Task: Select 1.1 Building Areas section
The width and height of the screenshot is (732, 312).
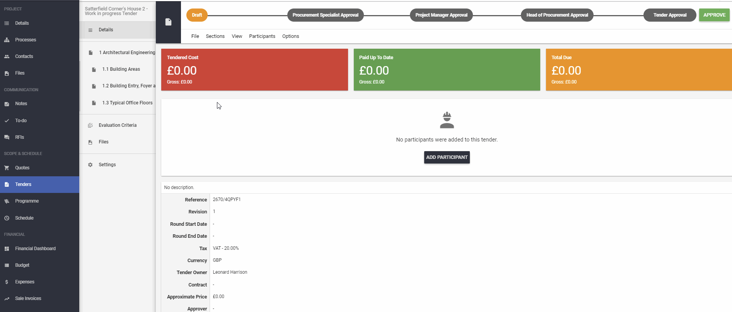Action: 121,69
